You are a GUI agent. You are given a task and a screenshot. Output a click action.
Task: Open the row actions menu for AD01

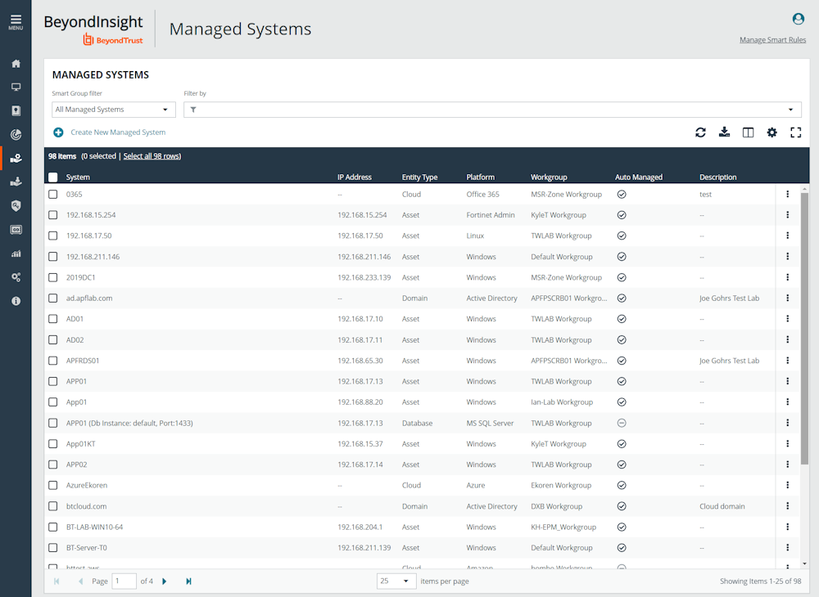tap(787, 319)
